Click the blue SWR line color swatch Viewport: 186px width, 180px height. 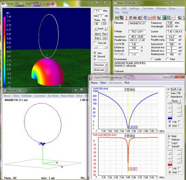(170, 118)
